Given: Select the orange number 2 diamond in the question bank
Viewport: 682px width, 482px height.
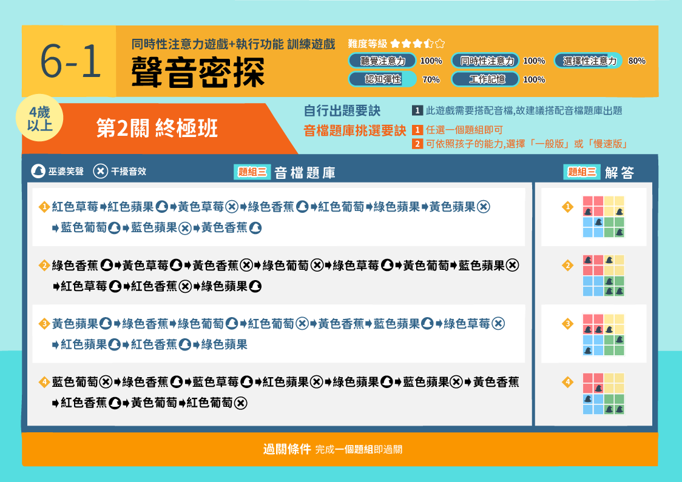Looking at the screenshot, I should pos(44,265).
